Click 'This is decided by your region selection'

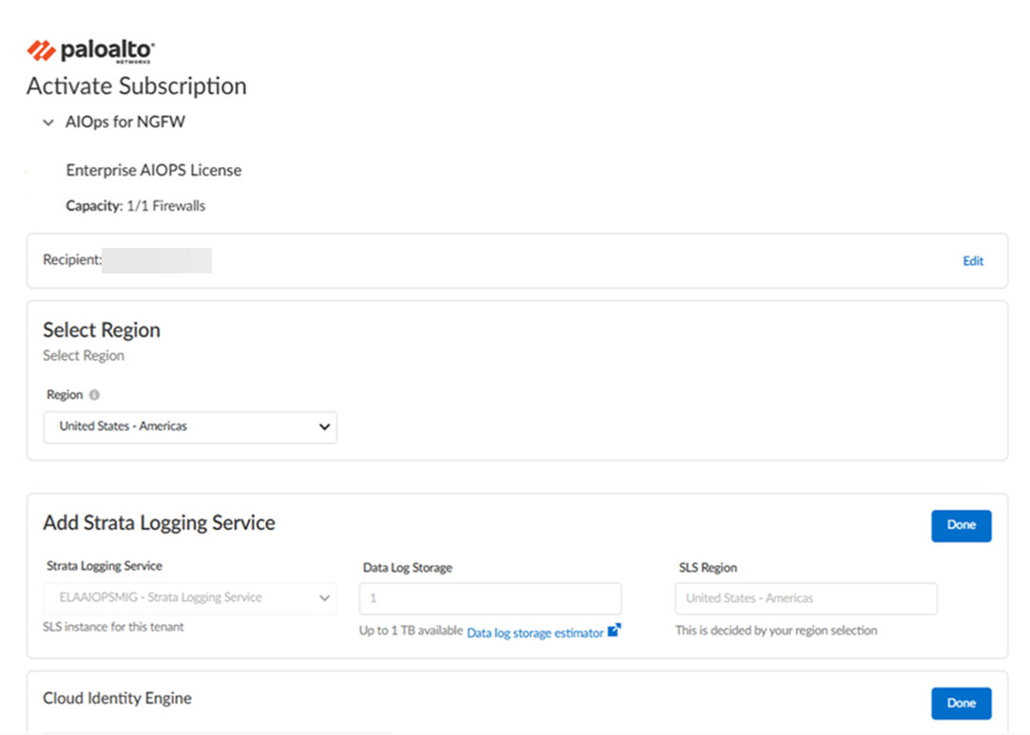tap(776, 631)
